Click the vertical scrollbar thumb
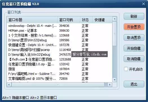The image size is (148, 102). click(114, 34)
